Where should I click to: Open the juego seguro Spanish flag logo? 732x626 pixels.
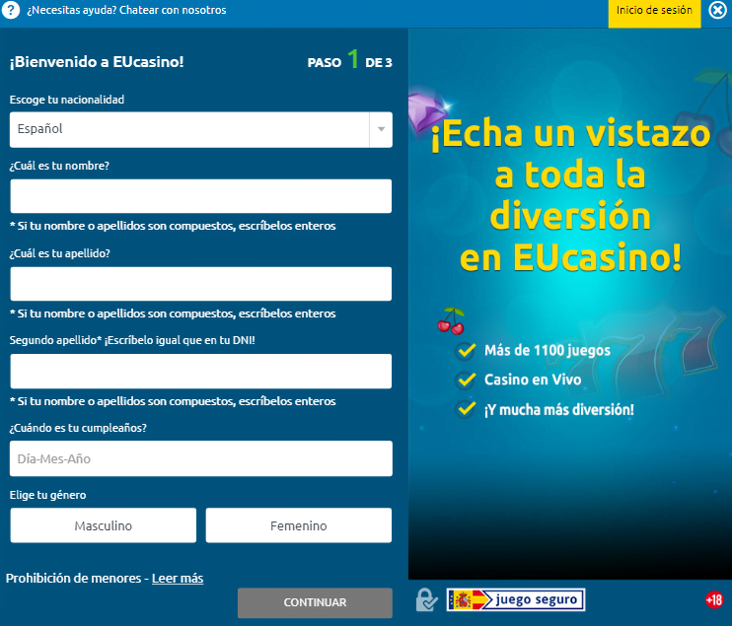click(516, 599)
